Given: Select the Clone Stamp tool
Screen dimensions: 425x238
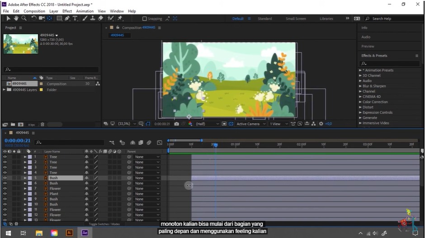Looking at the screenshot, I should pyautogui.click(x=92, y=19).
